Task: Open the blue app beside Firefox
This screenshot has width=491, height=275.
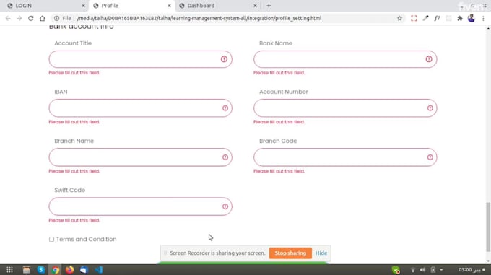Action: [x=84, y=270]
